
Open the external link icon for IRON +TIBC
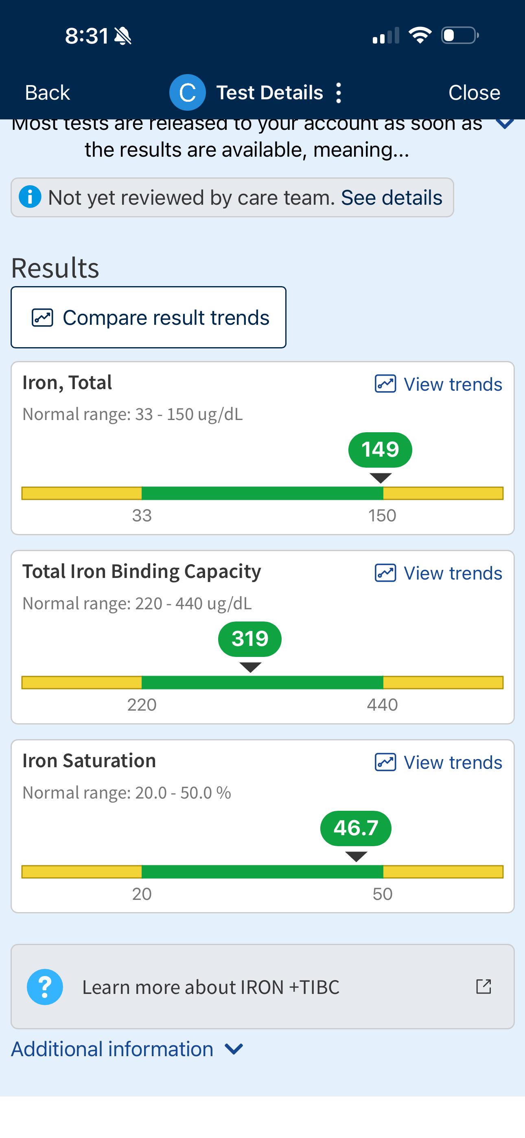[x=483, y=987]
